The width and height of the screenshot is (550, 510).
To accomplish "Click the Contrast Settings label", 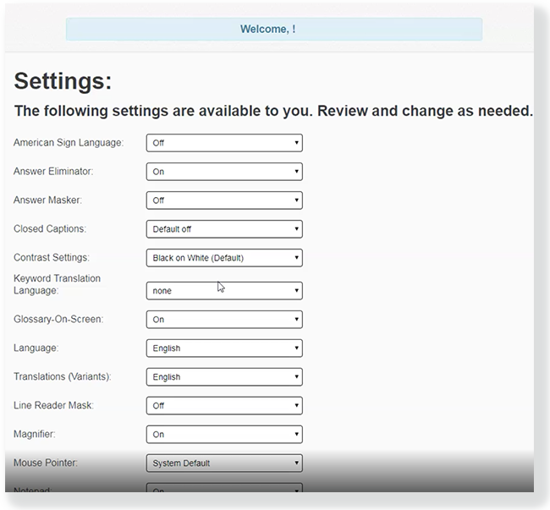I will 52,257.
